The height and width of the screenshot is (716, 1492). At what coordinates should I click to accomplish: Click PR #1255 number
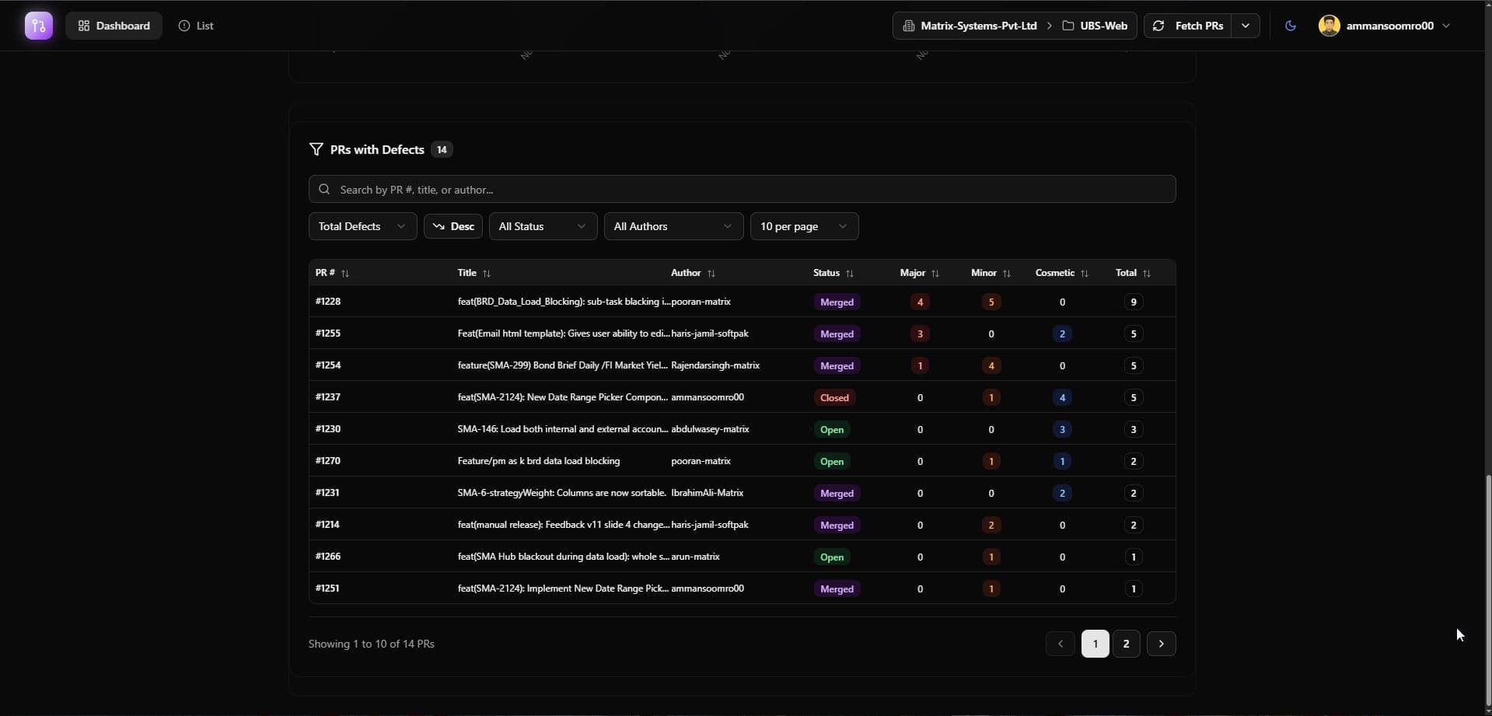328,334
